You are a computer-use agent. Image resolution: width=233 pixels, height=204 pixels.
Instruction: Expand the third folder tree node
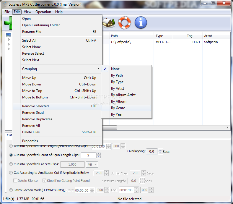tap(9, 49)
